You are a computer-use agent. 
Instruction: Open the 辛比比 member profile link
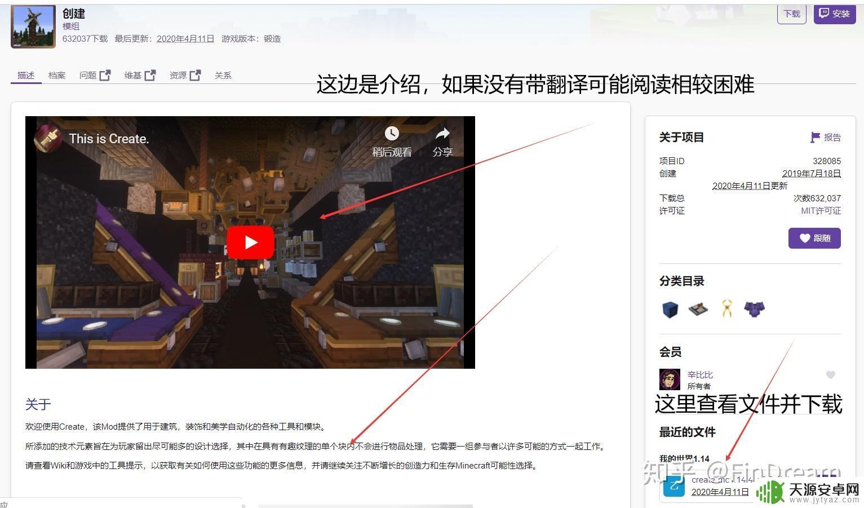(x=700, y=374)
